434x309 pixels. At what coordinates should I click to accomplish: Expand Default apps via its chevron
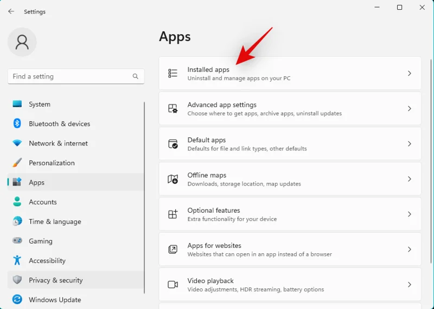pos(410,144)
